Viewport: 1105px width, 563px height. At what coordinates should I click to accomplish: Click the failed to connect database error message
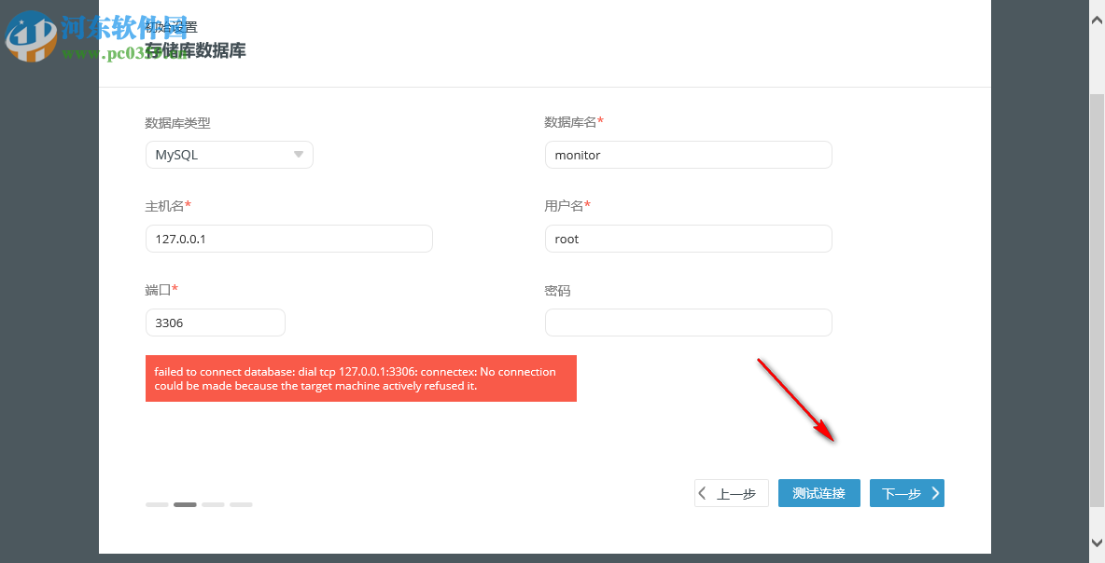click(361, 378)
